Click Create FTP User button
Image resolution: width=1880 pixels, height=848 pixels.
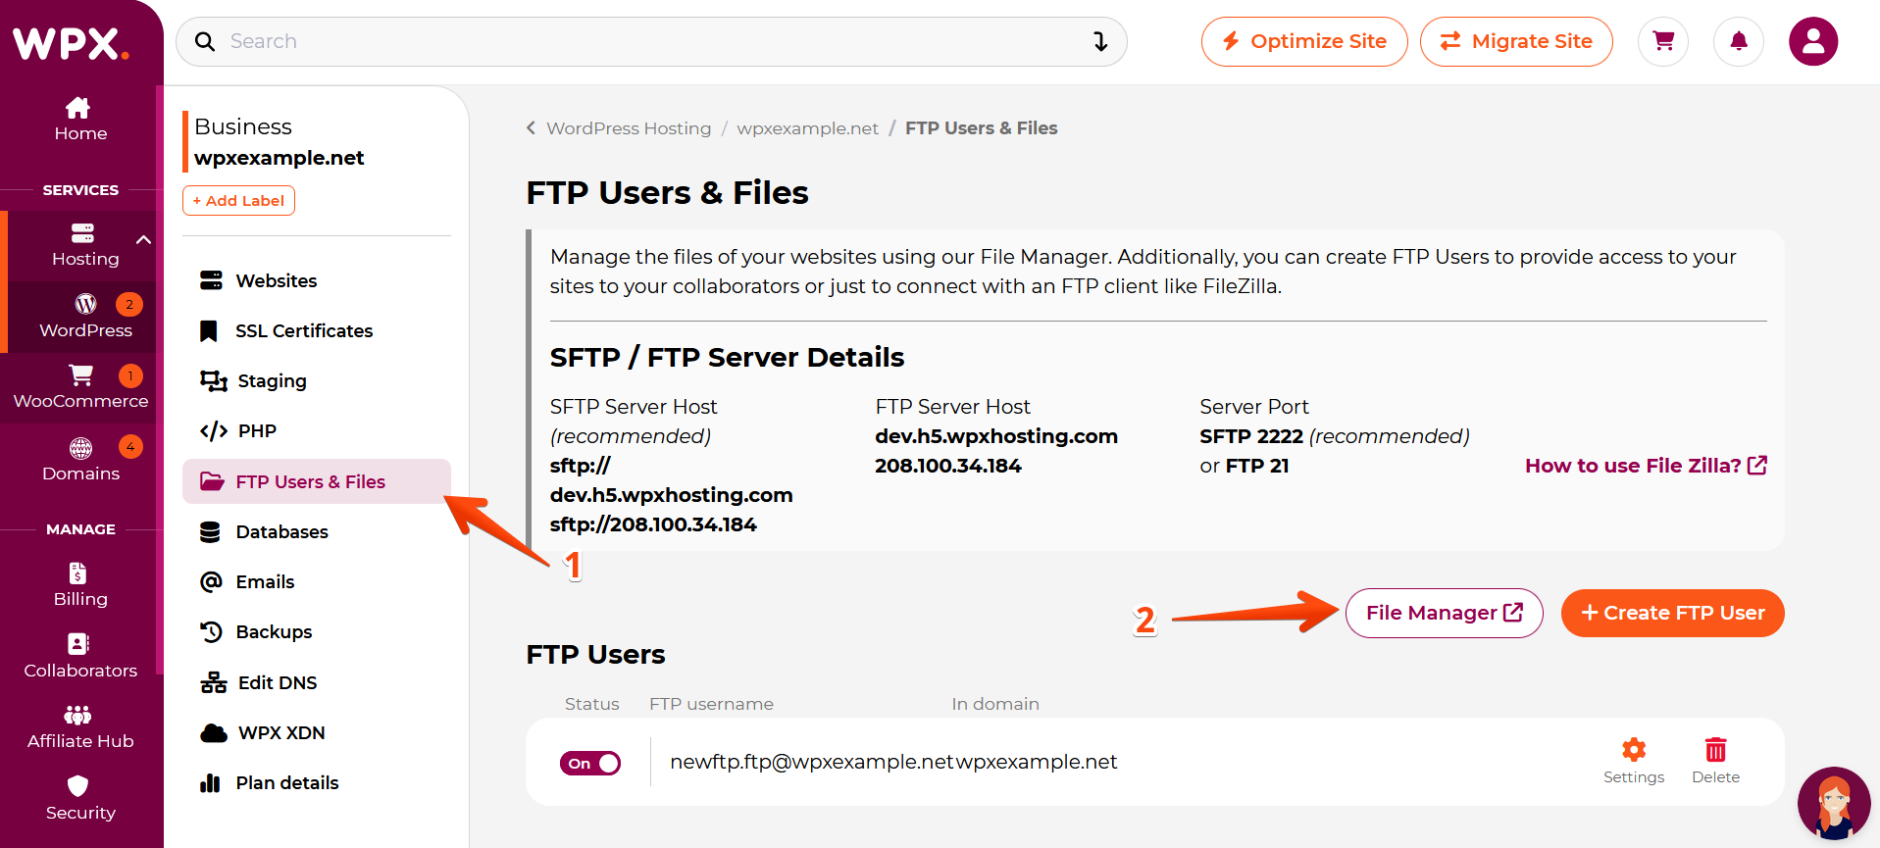tap(1672, 613)
